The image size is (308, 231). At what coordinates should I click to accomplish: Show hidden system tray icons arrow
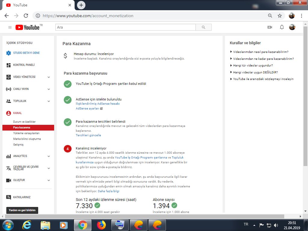(x=254, y=225)
